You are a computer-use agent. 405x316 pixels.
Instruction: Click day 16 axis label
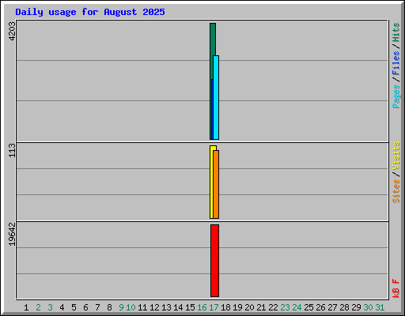click(x=202, y=307)
